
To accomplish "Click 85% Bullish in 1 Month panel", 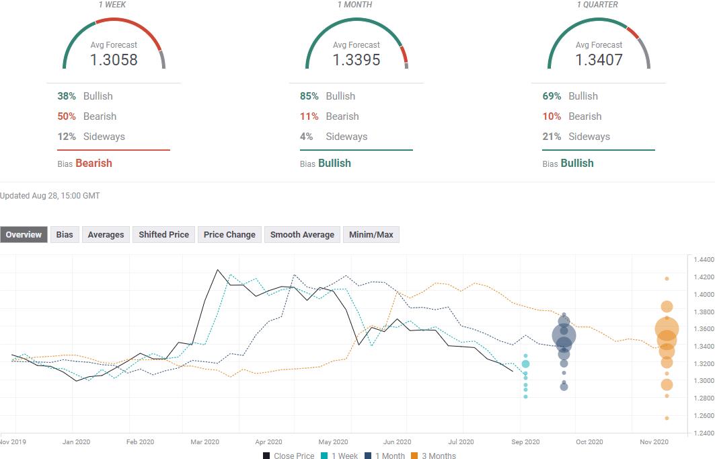I will pyautogui.click(x=328, y=96).
